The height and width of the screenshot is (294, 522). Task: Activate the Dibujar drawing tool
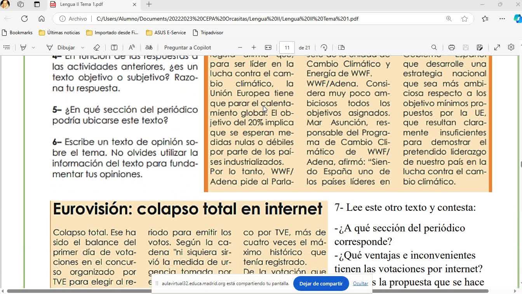tap(61, 47)
